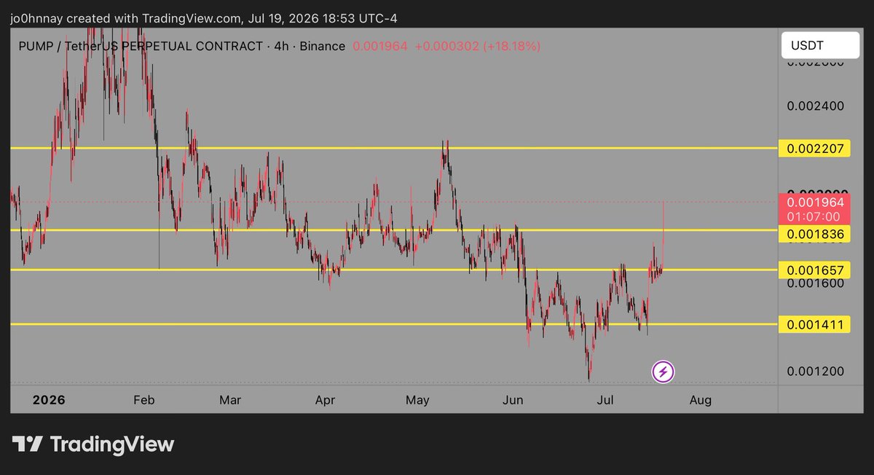Click the Jul label on time axis
Screen dimensions: 874x475
tap(606, 400)
